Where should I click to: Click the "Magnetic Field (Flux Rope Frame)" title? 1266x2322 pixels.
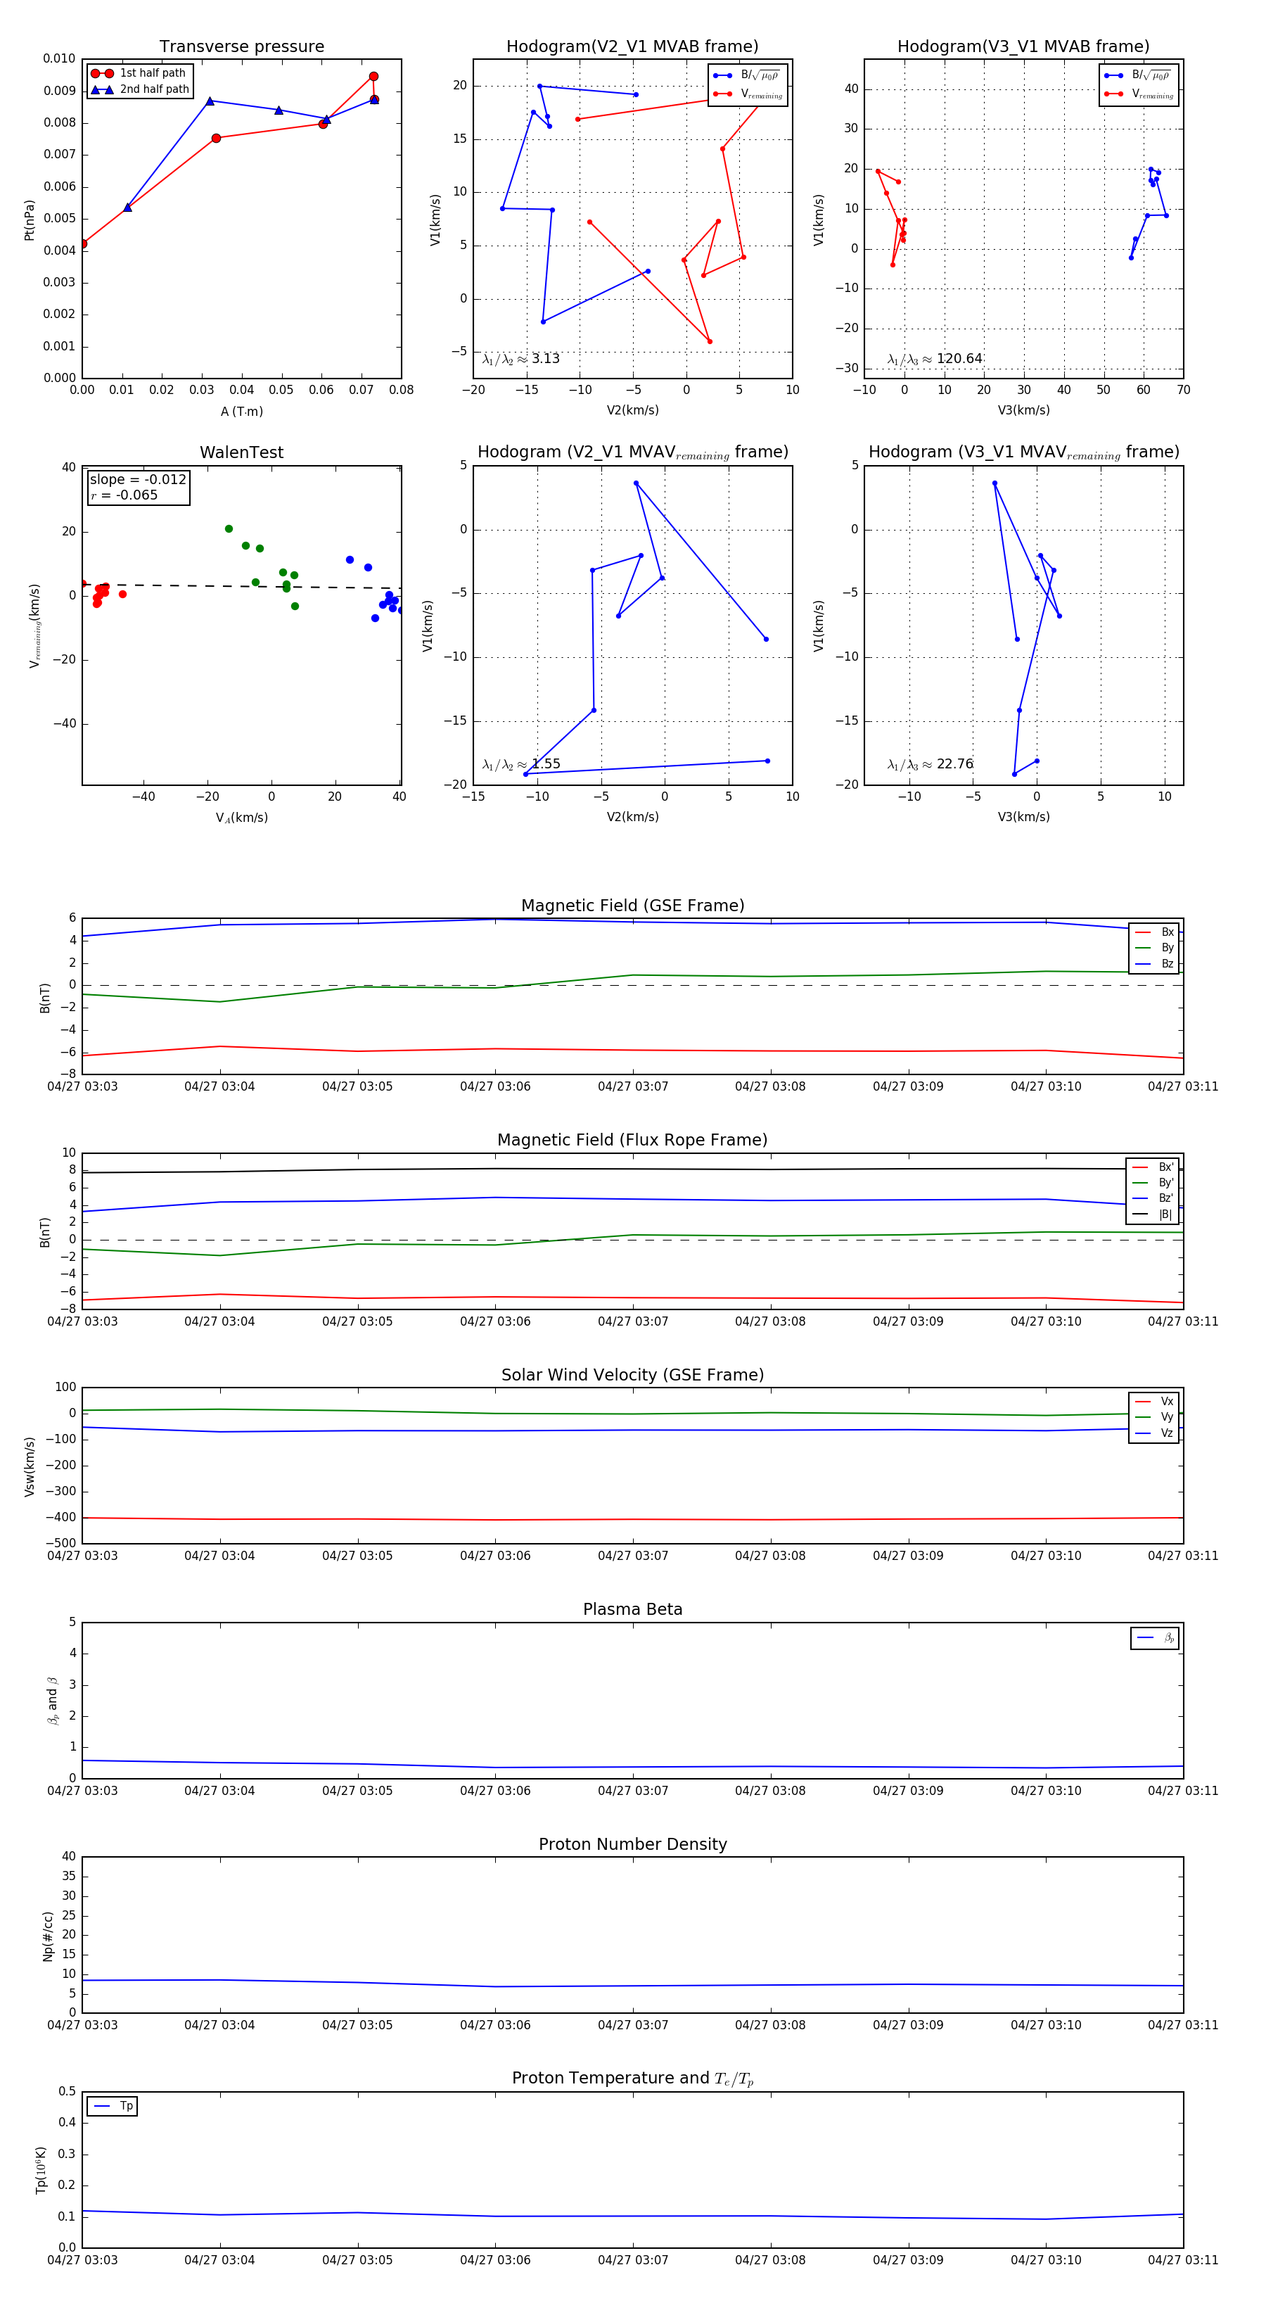632,1141
